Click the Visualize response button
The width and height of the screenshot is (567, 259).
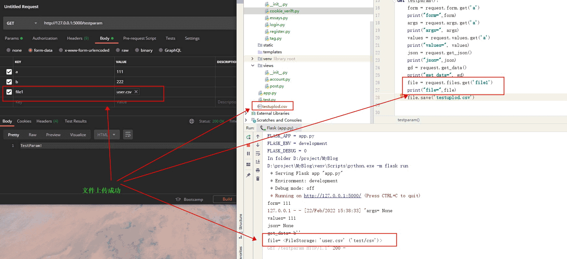[78, 135]
